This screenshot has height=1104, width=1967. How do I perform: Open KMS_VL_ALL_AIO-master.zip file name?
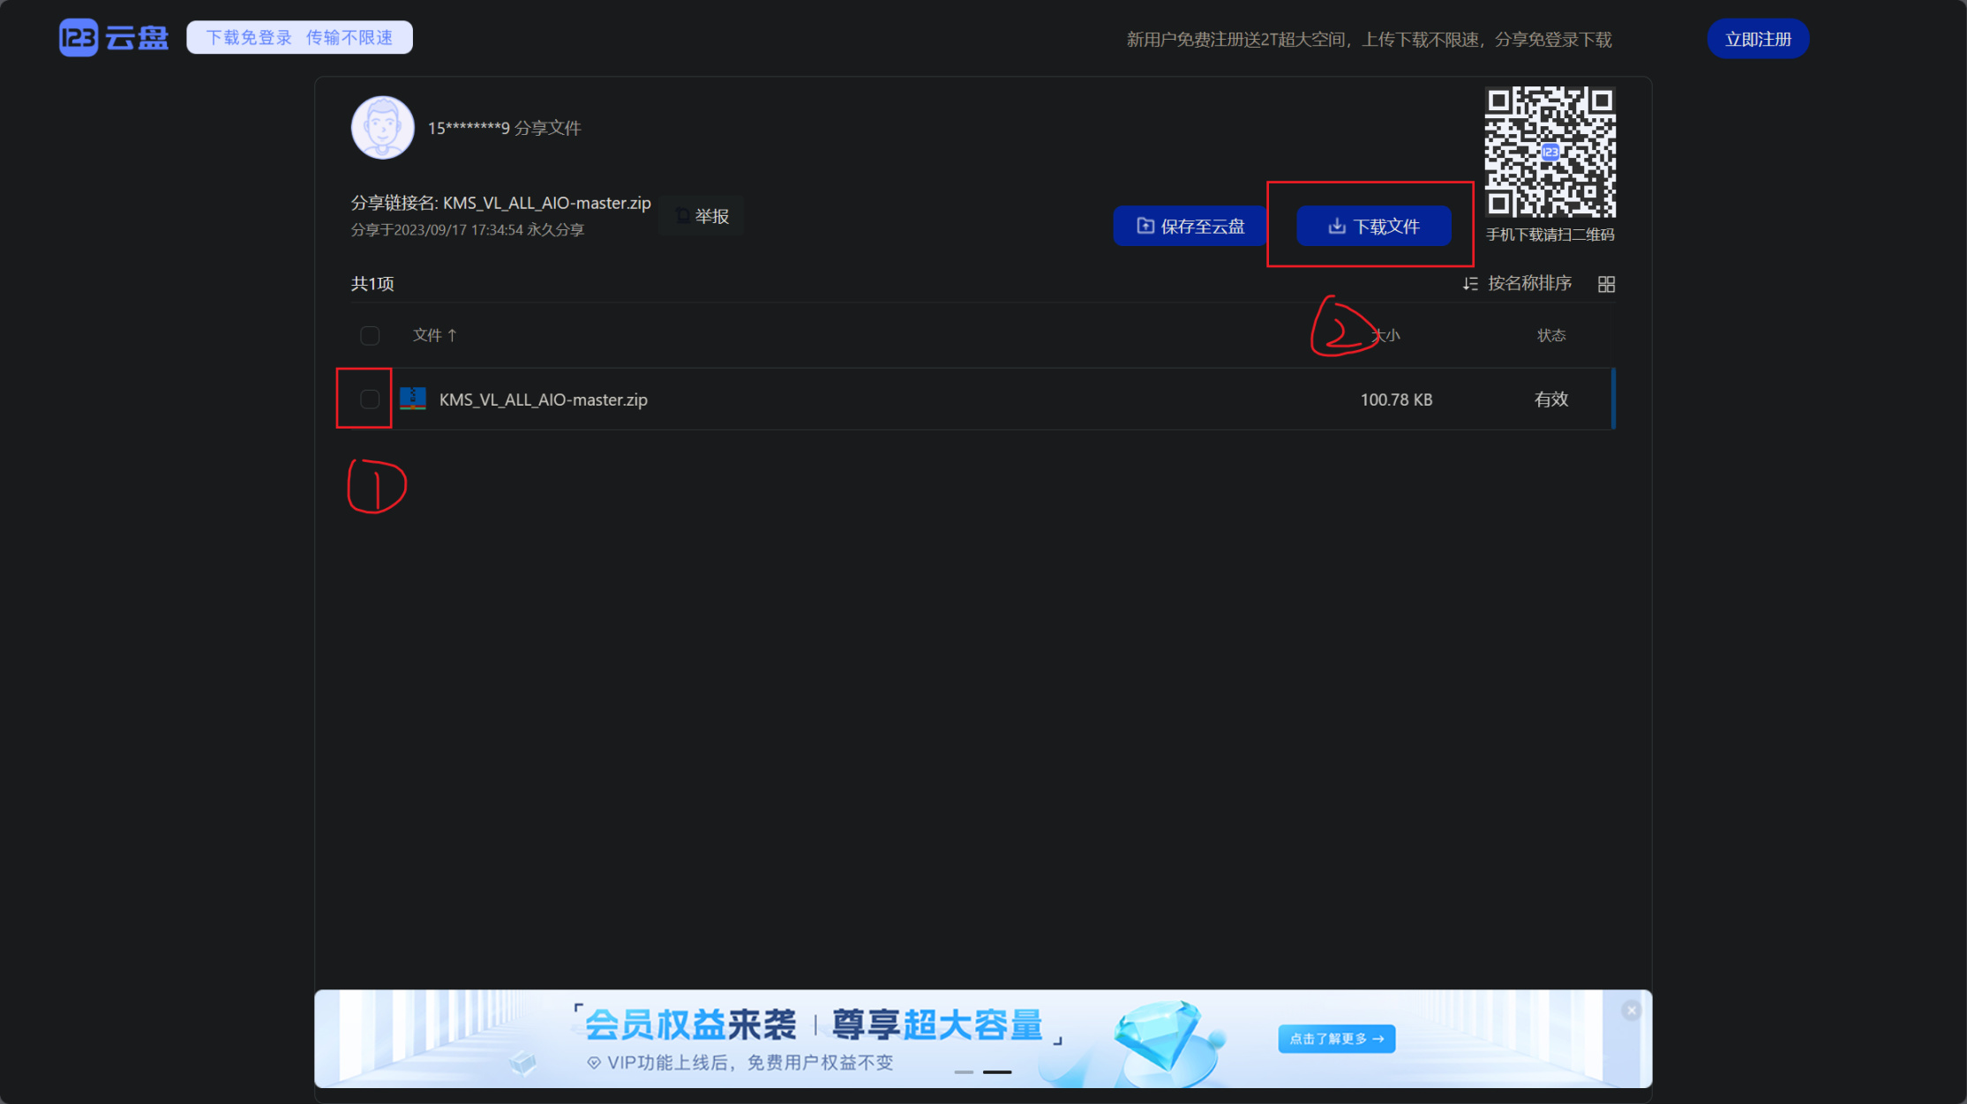tap(543, 399)
